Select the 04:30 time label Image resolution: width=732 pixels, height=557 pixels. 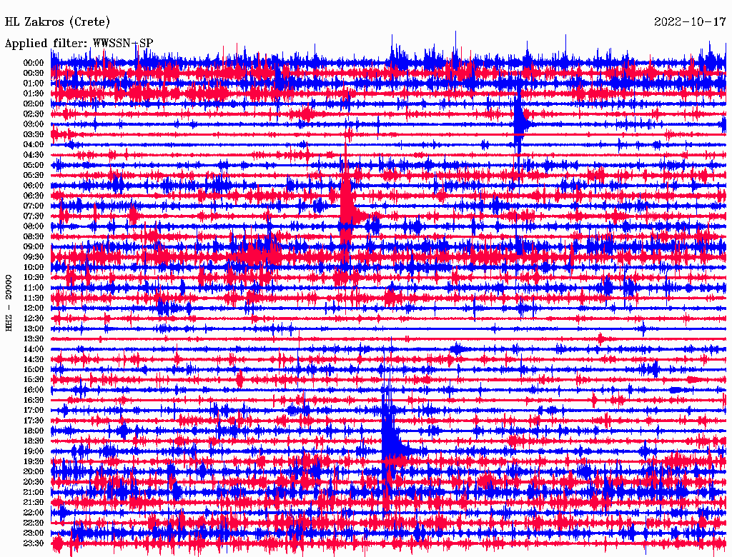[x=34, y=155]
